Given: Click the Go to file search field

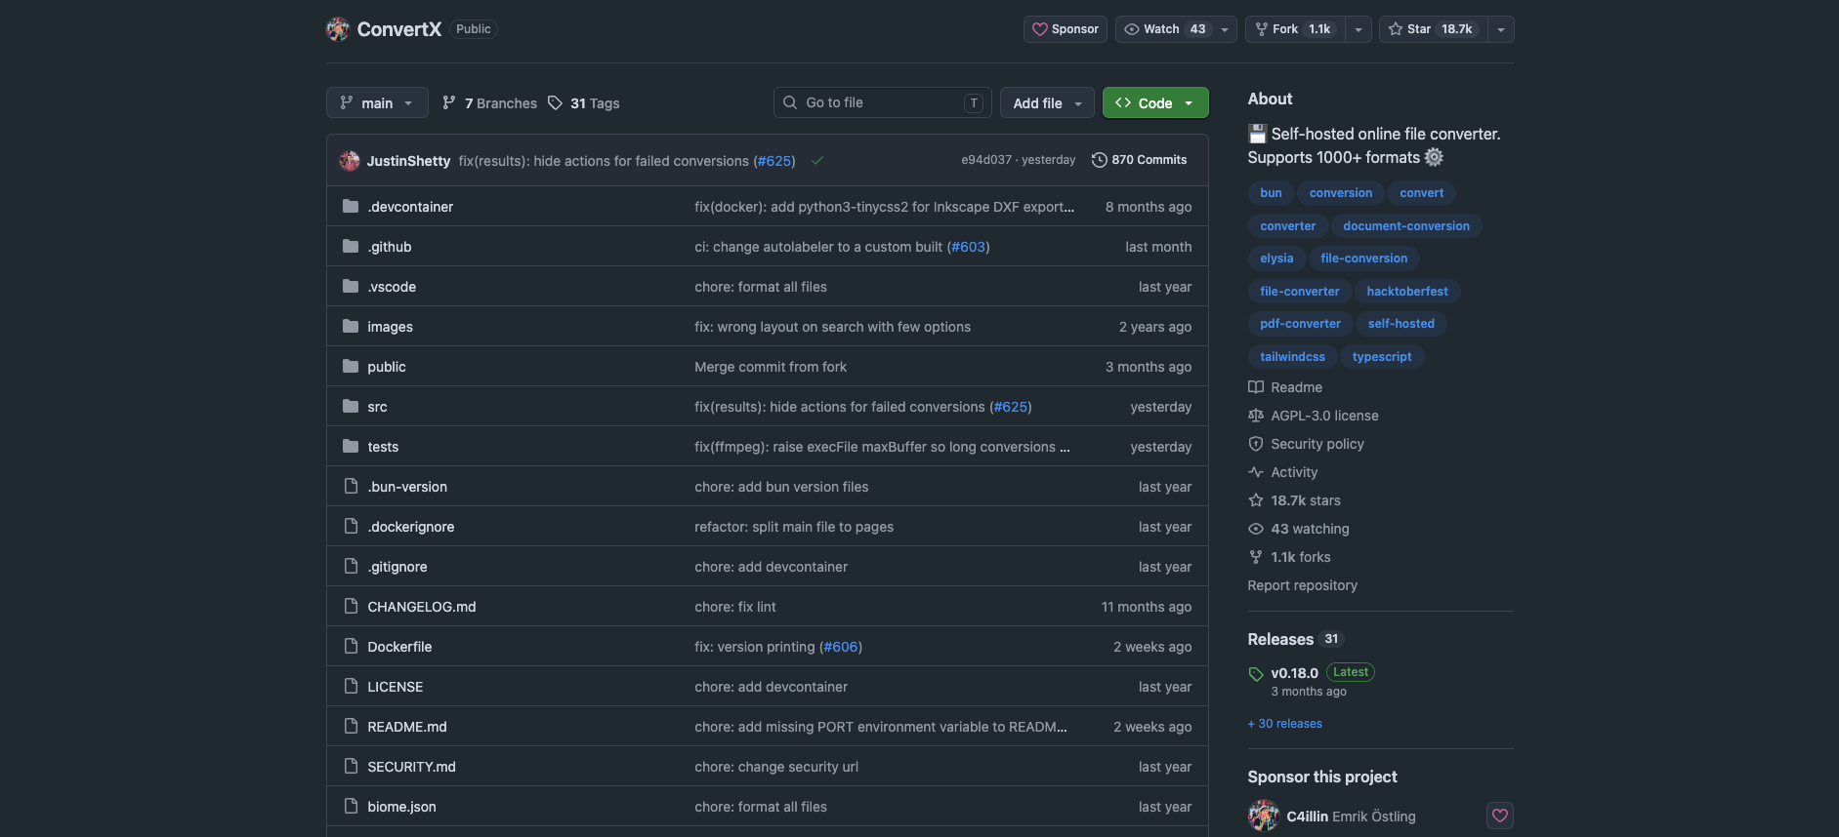Looking at the screenshot, I should click(x=883, y=103).
